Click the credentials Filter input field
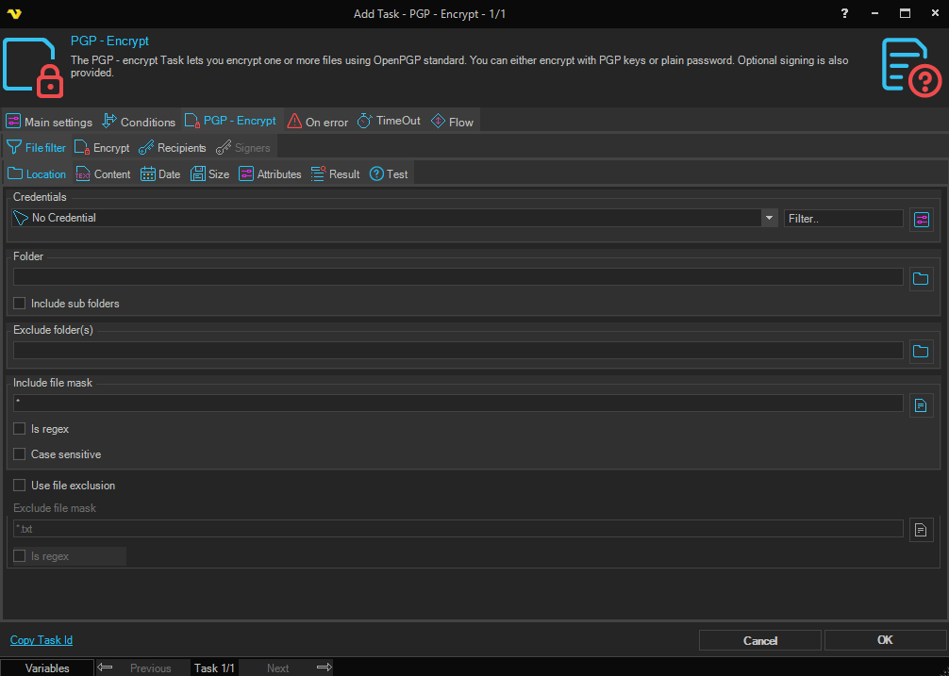This screenshot has width=949, height=676. [842, 218]
